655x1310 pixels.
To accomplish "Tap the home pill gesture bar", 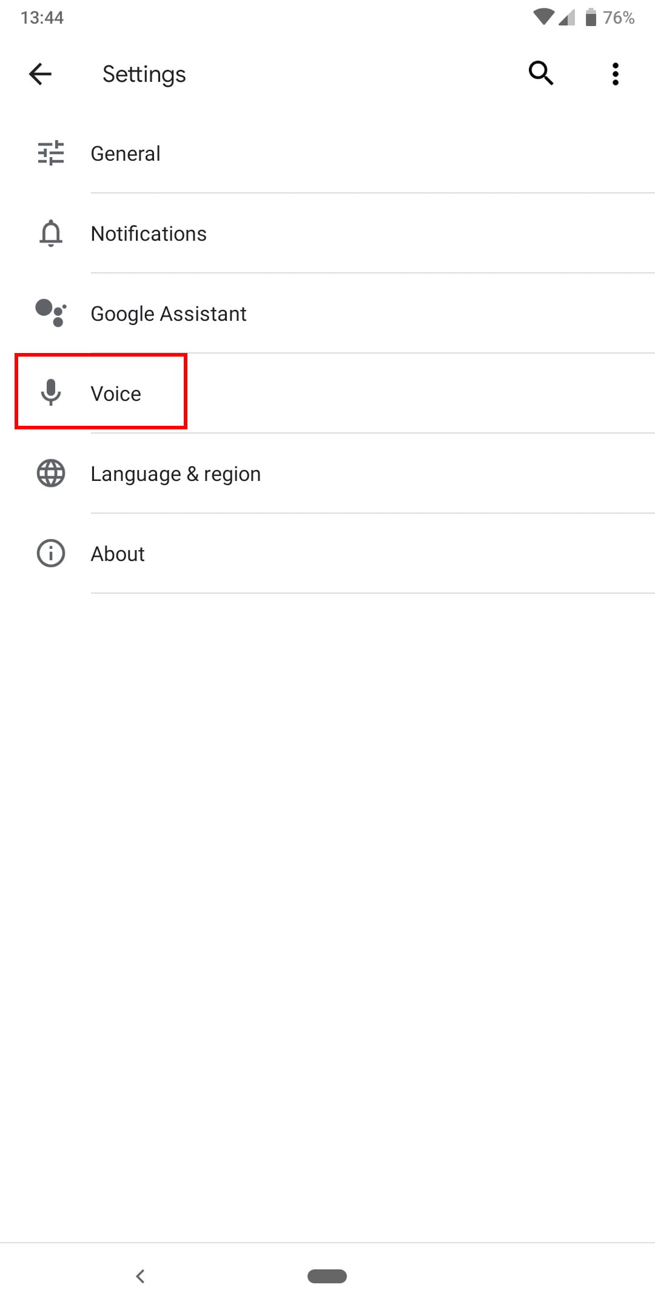I will [x=327, y=1275].
